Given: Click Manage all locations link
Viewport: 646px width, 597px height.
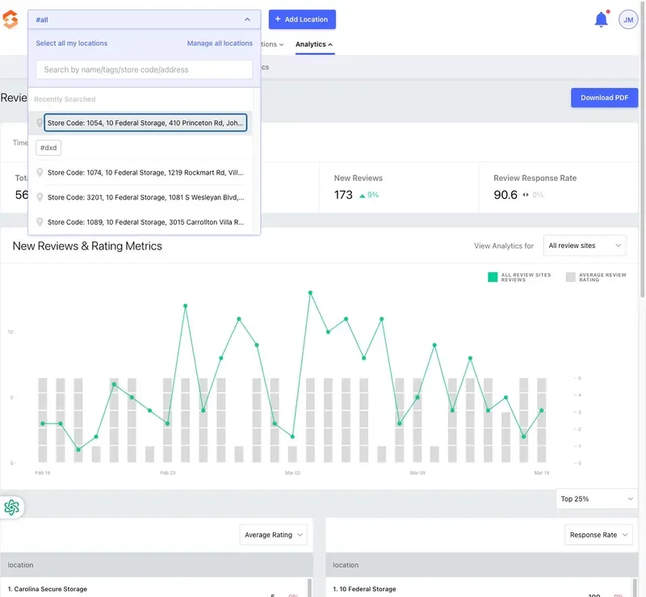Looking at the screenshot, I should 220,44.
